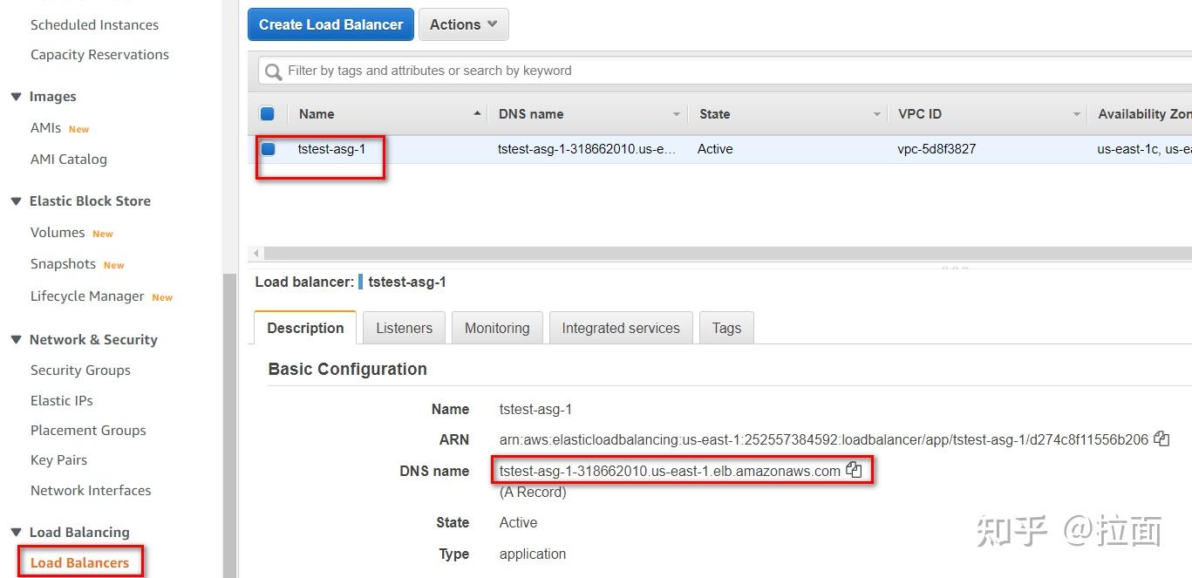Image resolution: width=1192 pixels, height=578 pixels.
Task: Open the State column filter dropdown
Action: tap(877, 114)
